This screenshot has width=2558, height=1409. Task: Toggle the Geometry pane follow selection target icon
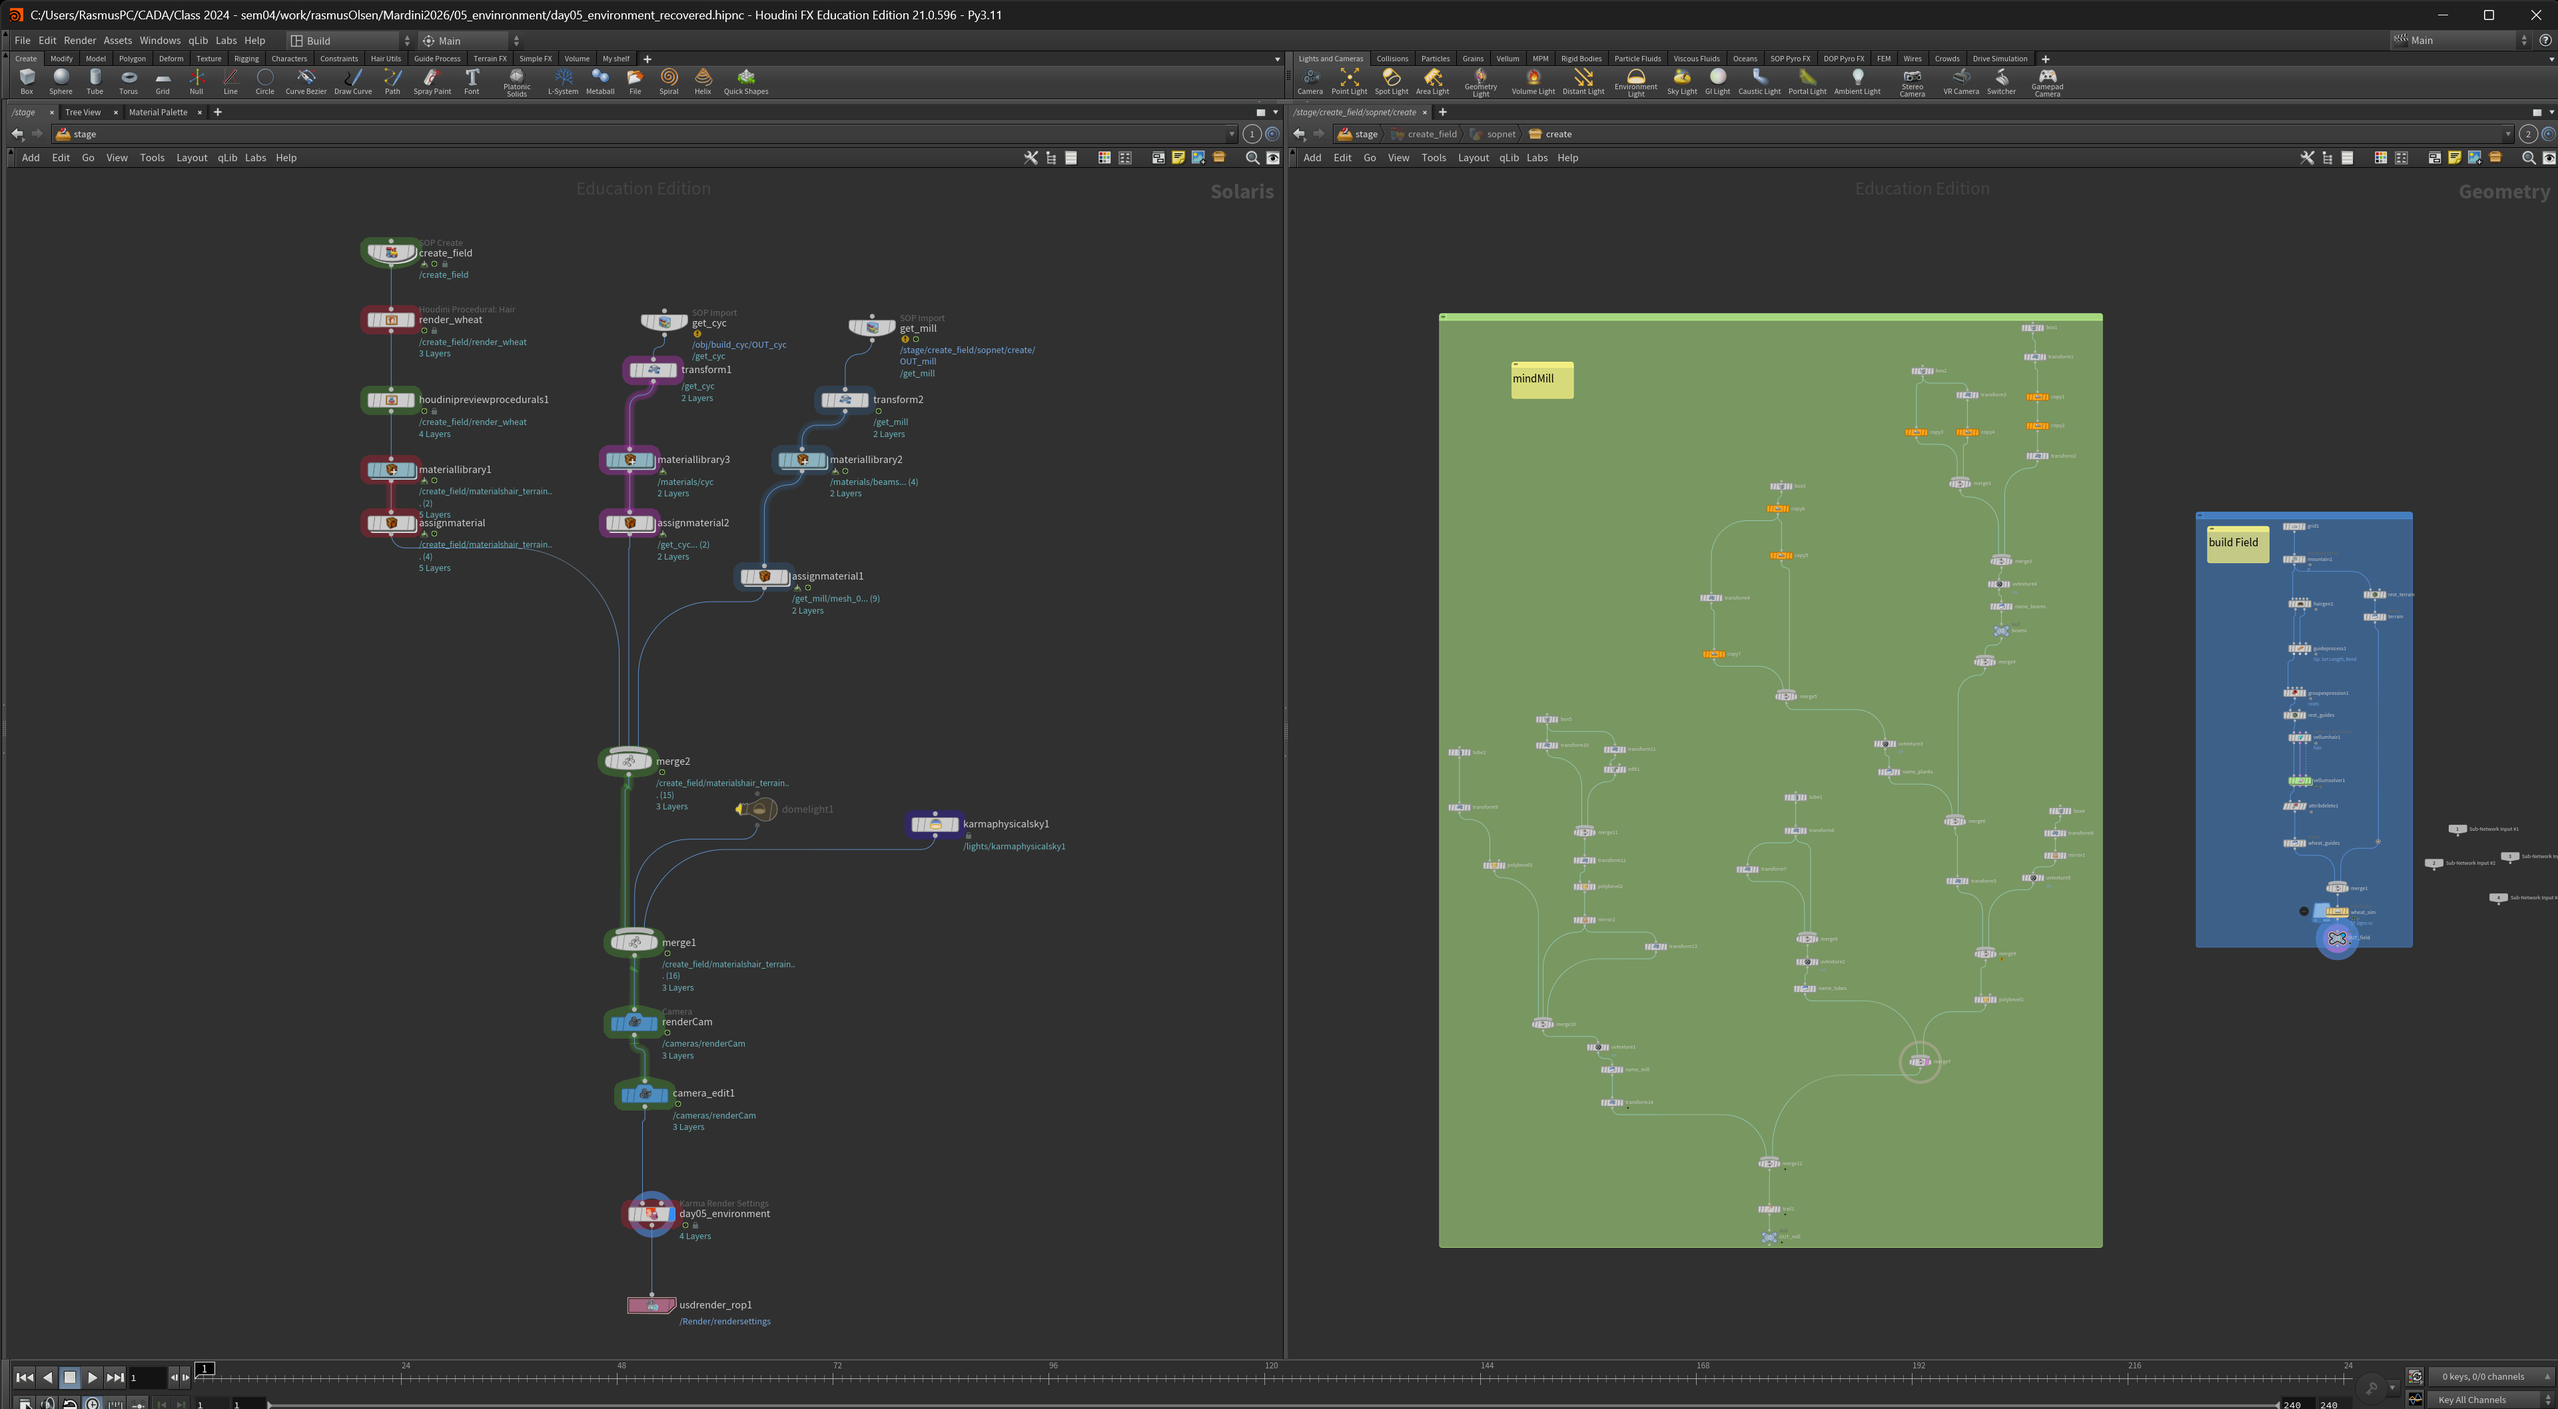[x=2549, y=134]
